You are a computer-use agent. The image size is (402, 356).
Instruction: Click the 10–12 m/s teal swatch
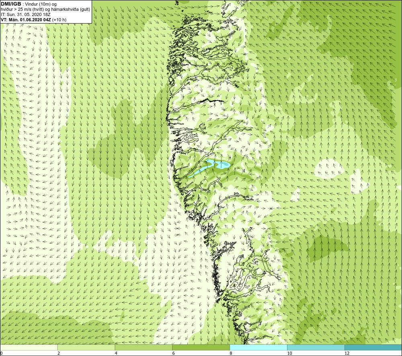[x=316, y=347]
